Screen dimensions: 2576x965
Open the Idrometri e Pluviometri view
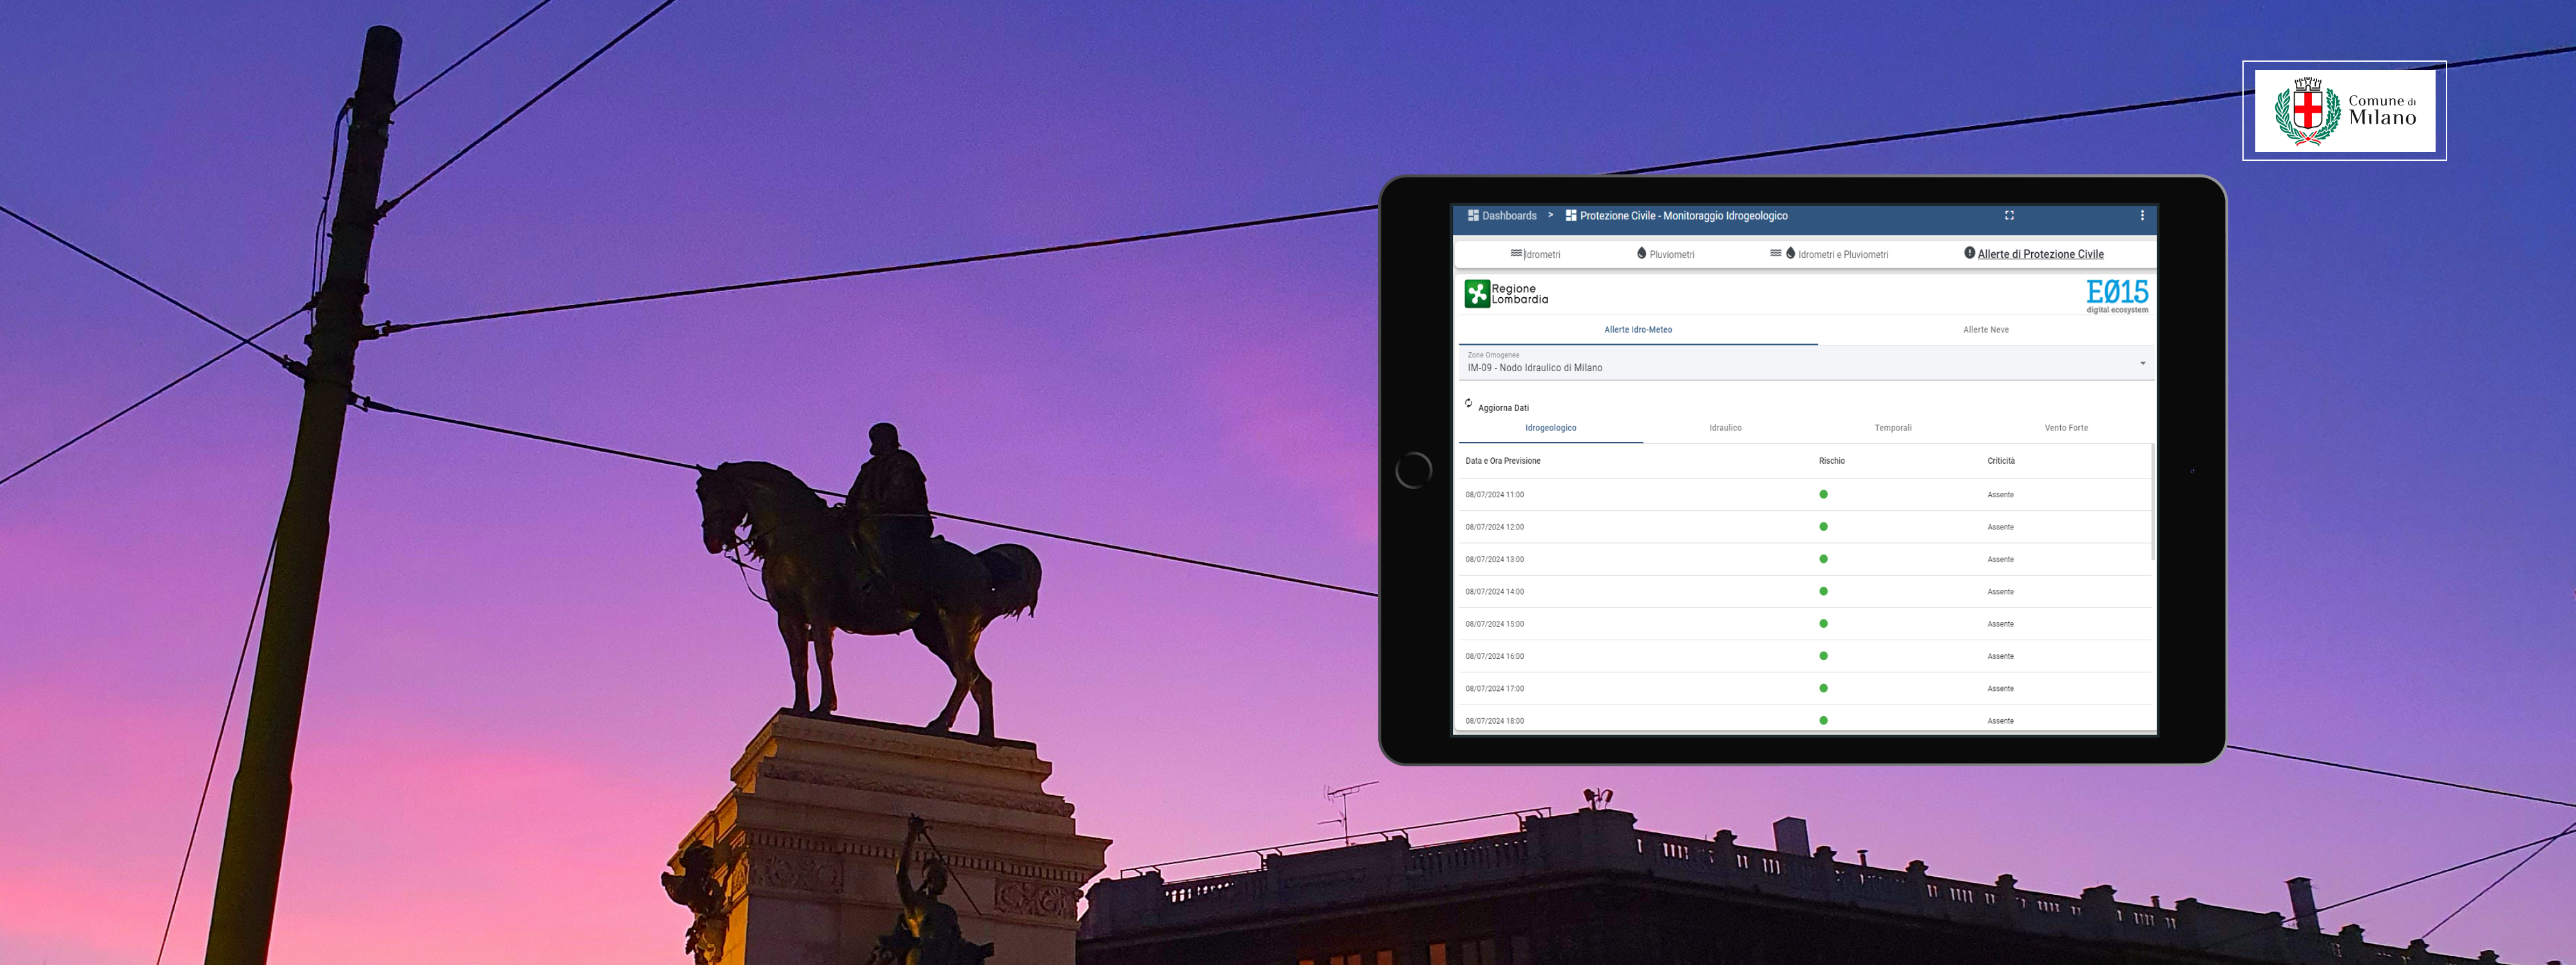click(x=1842, y=255)
